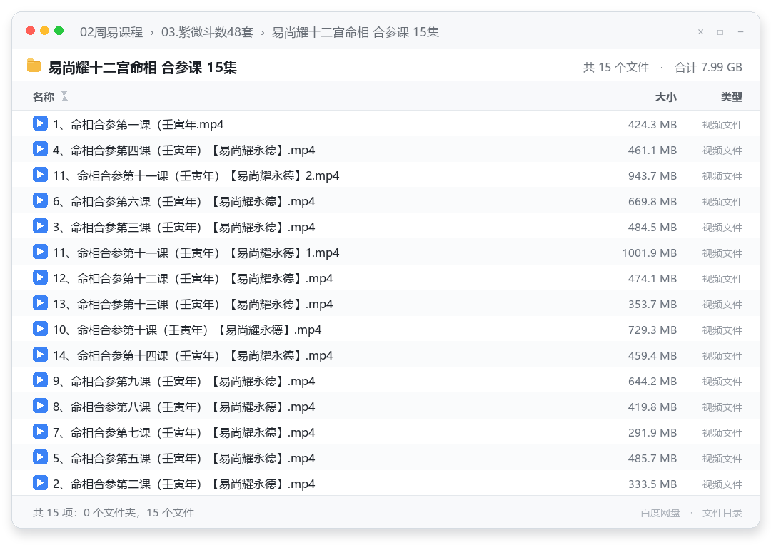Go to 03.紫微斗数48套 breadcrumb
Screen dimensions: 771x545
click(208, 32)
